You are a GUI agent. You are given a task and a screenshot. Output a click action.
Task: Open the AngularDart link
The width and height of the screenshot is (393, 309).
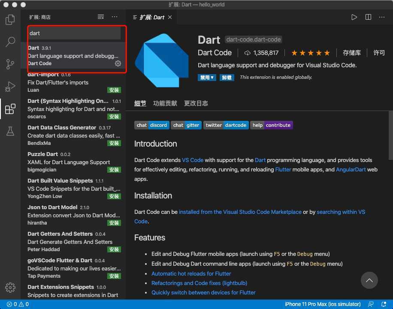coord(351,170)
